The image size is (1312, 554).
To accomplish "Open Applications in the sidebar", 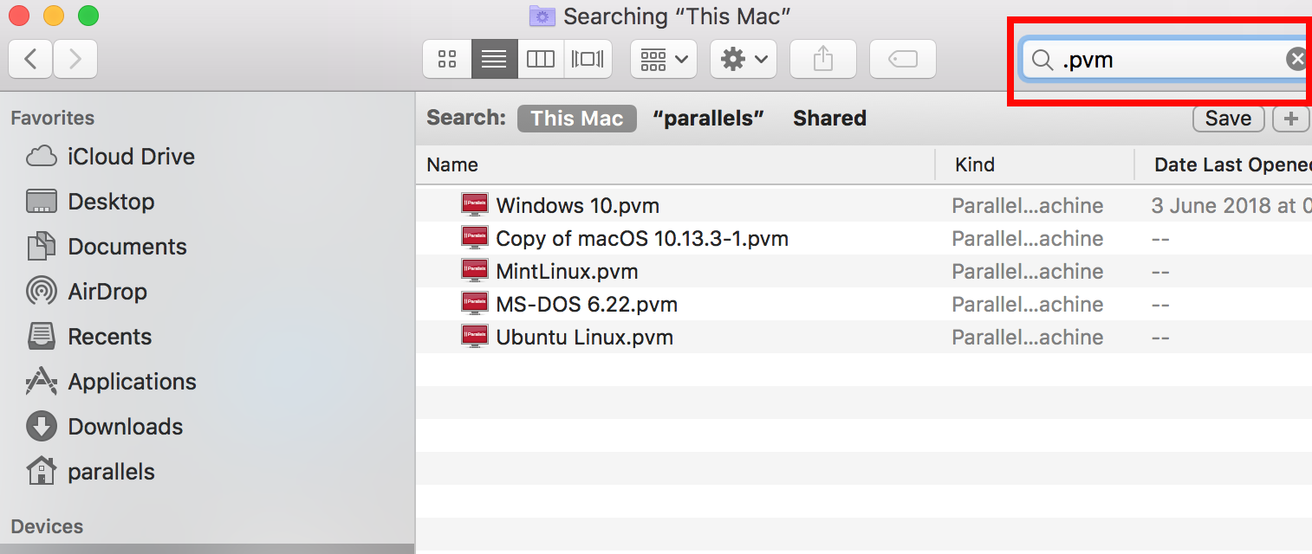I will click(112, 382).
